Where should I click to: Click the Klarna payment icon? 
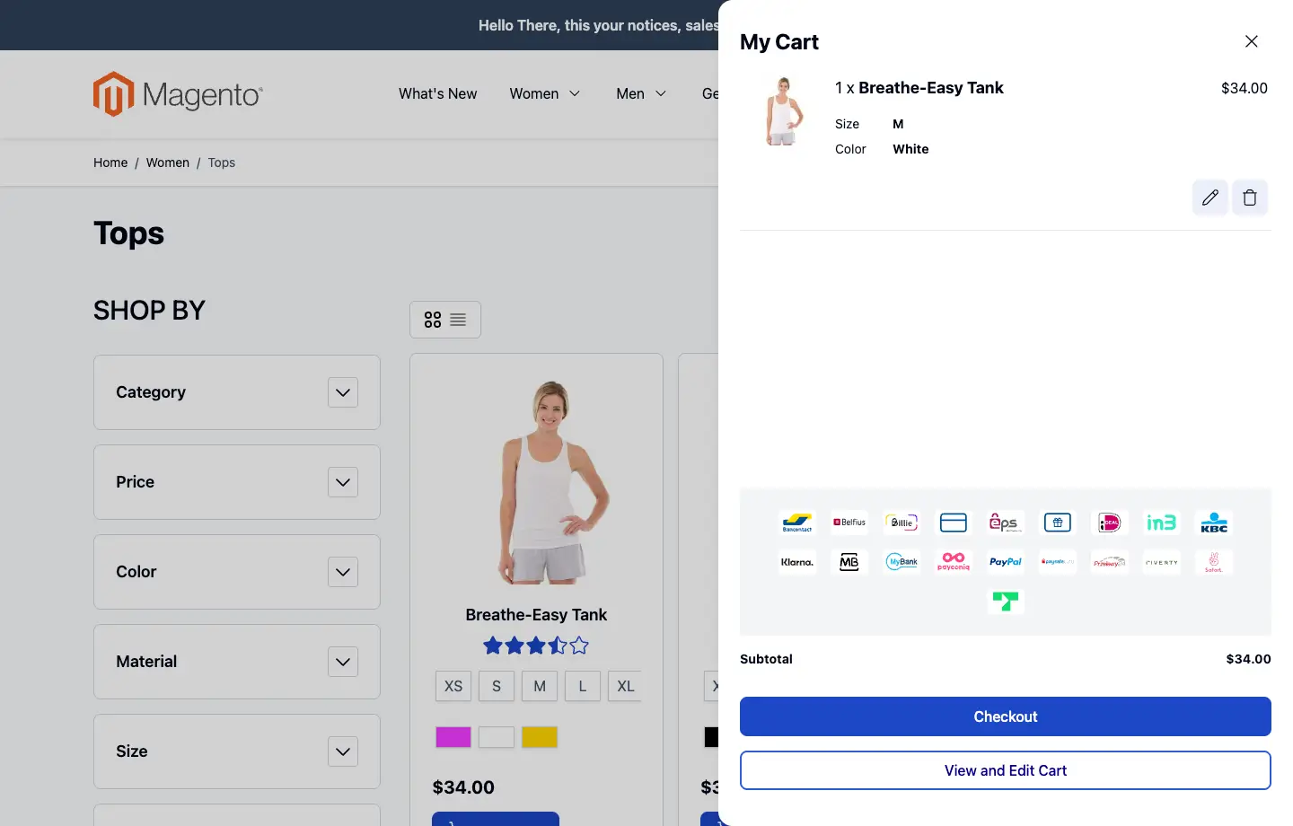point(797,562)
